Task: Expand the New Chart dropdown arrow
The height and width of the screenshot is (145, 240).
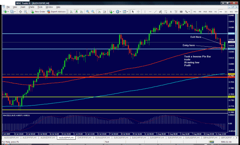Action: point(8,12)
